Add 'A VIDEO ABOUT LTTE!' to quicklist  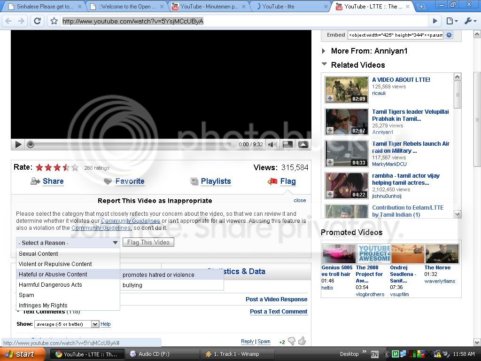(330, 99)
